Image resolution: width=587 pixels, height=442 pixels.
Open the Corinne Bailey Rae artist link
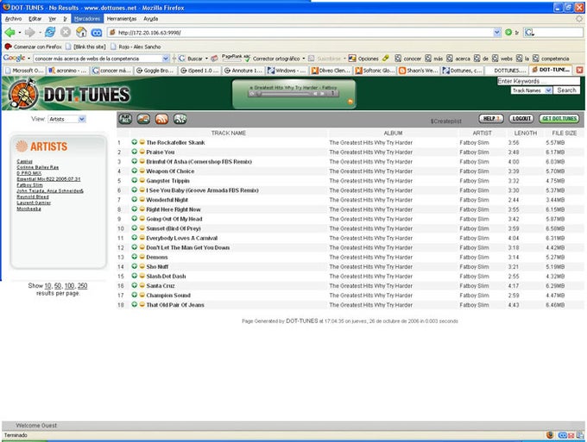(37, 167)
